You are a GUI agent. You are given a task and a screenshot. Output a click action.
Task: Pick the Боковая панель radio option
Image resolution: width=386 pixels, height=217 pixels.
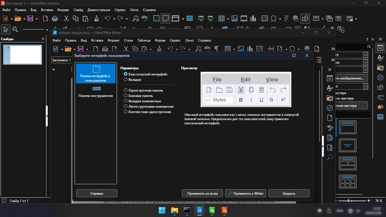[x=138, y=96]
